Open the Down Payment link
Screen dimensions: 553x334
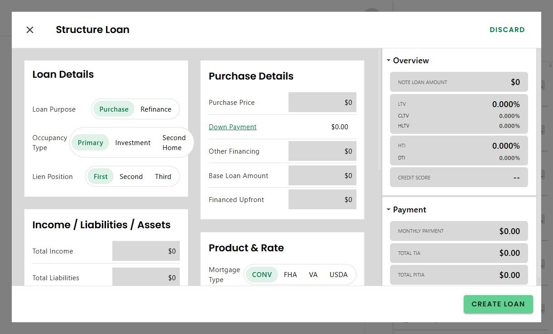coord(232,127)
